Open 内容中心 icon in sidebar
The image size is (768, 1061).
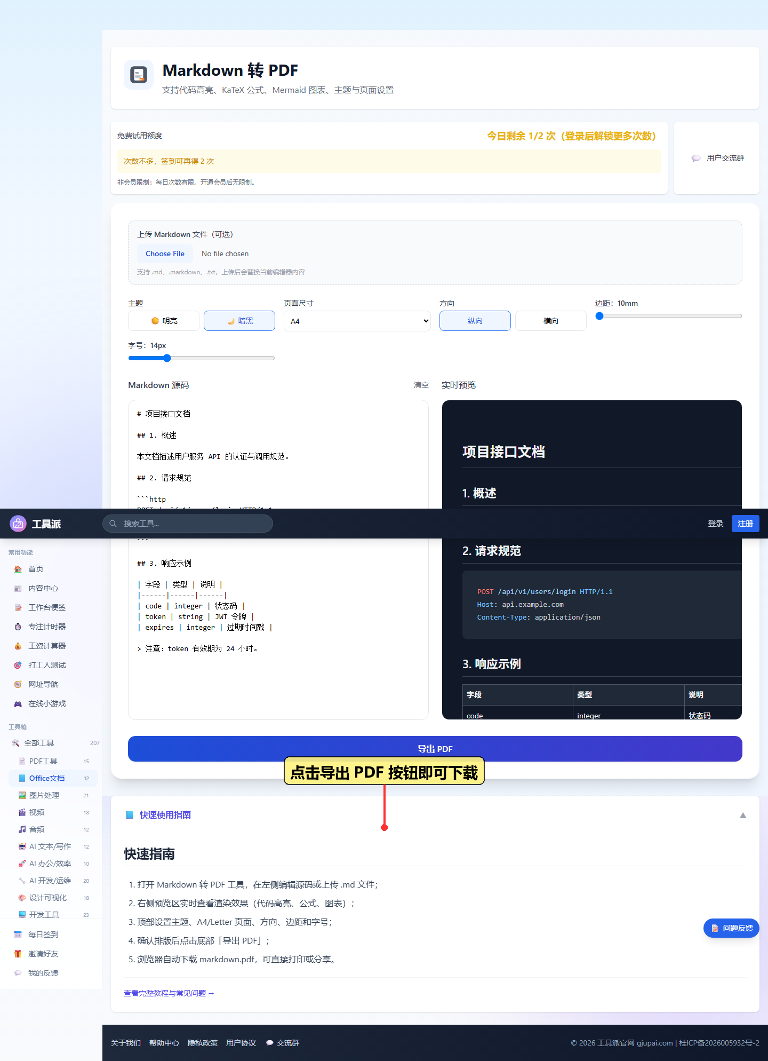pyautogui.click(x=18, y=588)
